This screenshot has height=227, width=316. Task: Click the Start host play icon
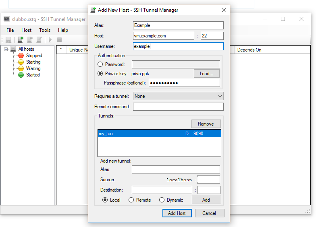pyautogui.click(x=50, y=39)
